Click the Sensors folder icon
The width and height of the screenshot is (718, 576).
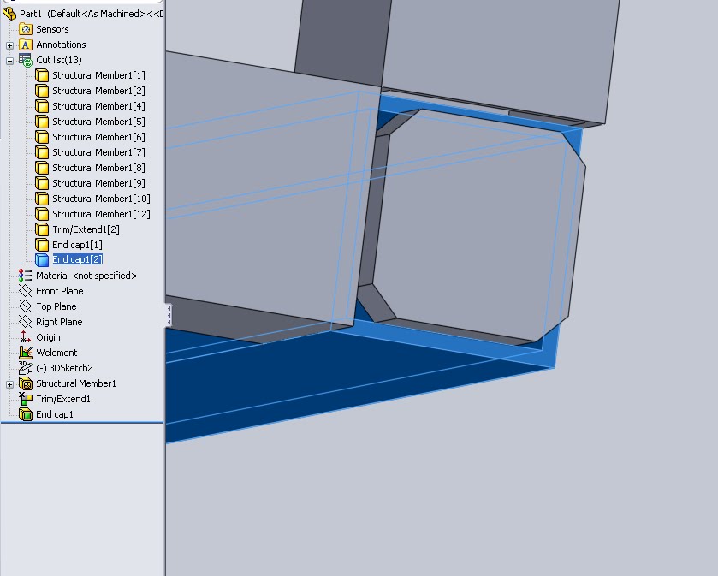(26, 29)
